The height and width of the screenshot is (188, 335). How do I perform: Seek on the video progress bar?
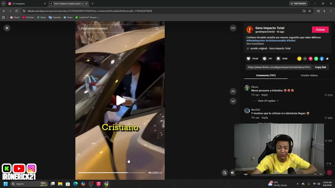(x=111, y=173)
